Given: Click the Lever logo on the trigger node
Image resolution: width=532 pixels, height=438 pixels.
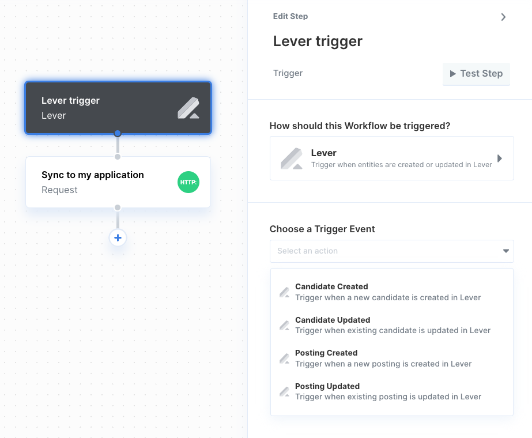Looking at the screenshot, I should pos(188,108).
